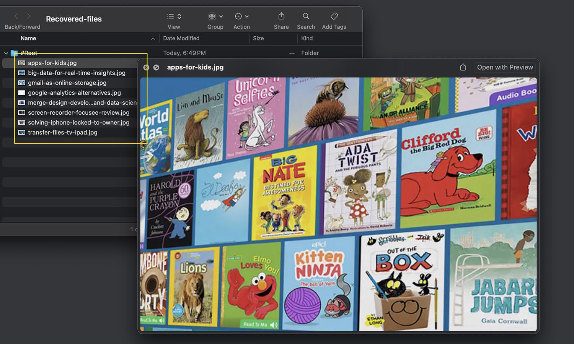Select google-analytics-alternatives.jpg
The width and height of the screenshot is (574, 344).
pyautogui.click(x=74, y=92)
